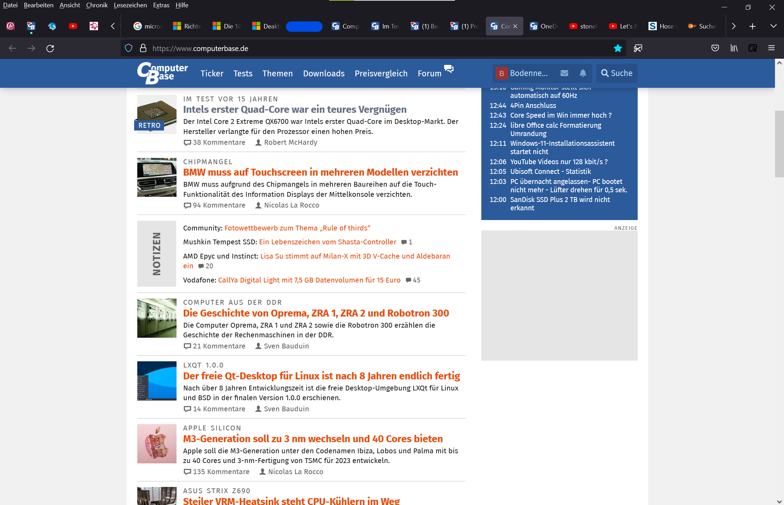The image size is (784, 505).
Task: Open the BMW Touchscreen article headline
Action: (320, 172)
